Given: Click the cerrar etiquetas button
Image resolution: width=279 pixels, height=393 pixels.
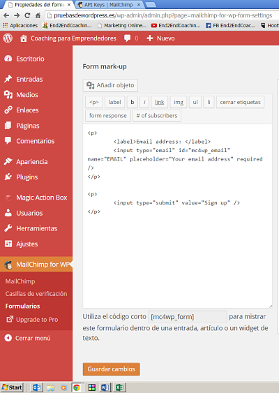Looking at the screenshot, I should point(240,102).
